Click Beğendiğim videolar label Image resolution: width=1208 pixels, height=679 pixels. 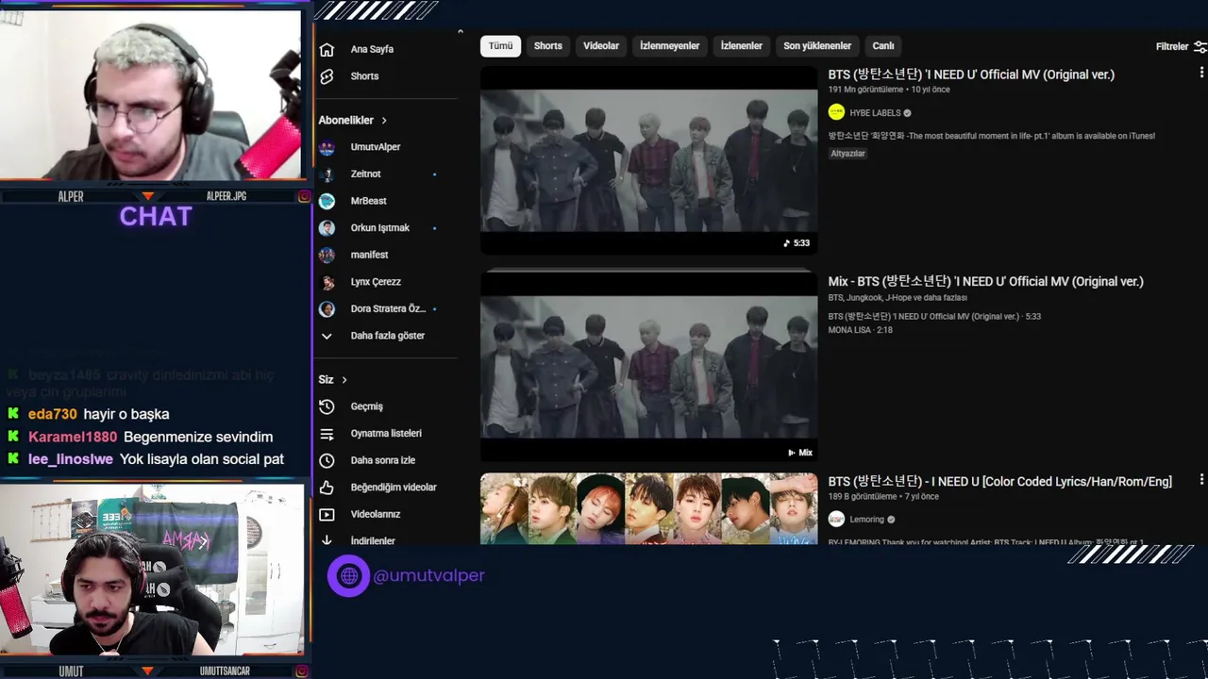click(x=394, y=488)
